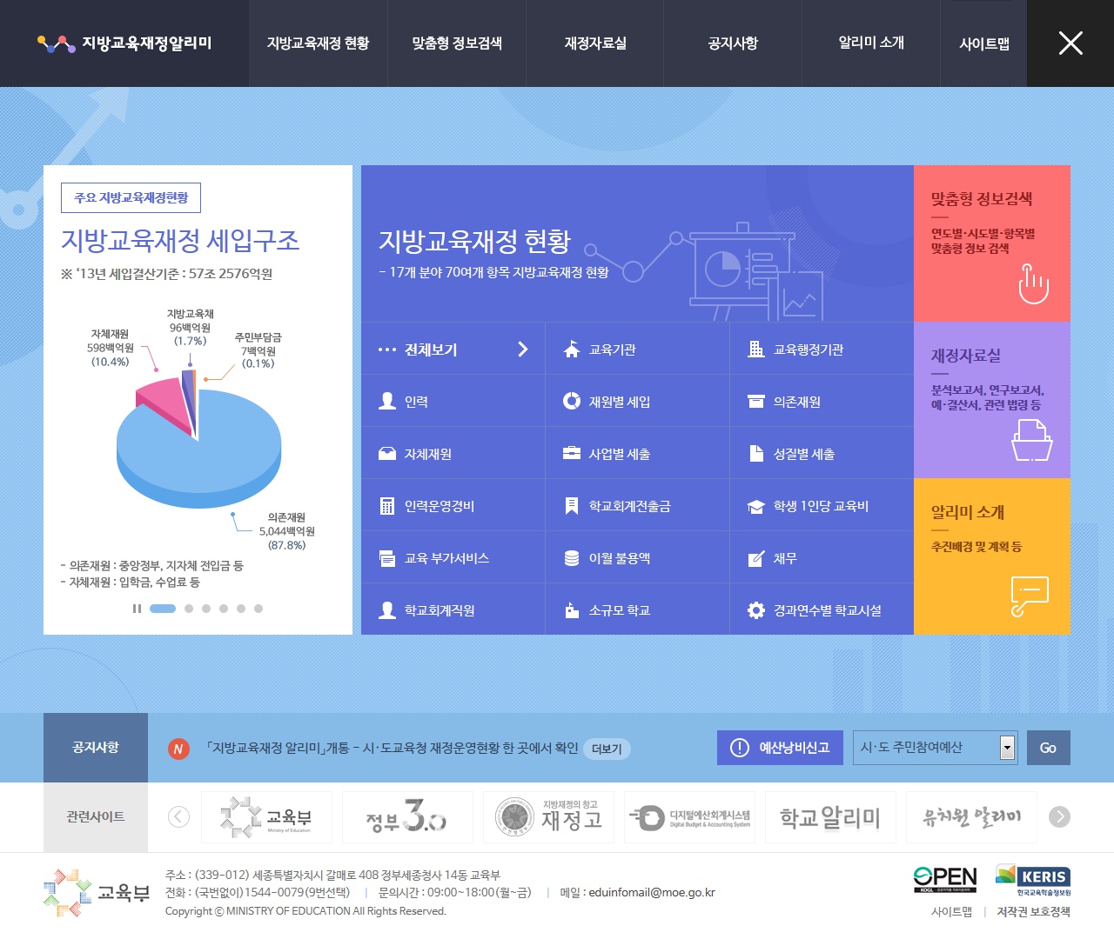The width and height of the screenshot is (1114, 939).
Task: Click the 예산낭비신고 button
Action: (780, 748)
